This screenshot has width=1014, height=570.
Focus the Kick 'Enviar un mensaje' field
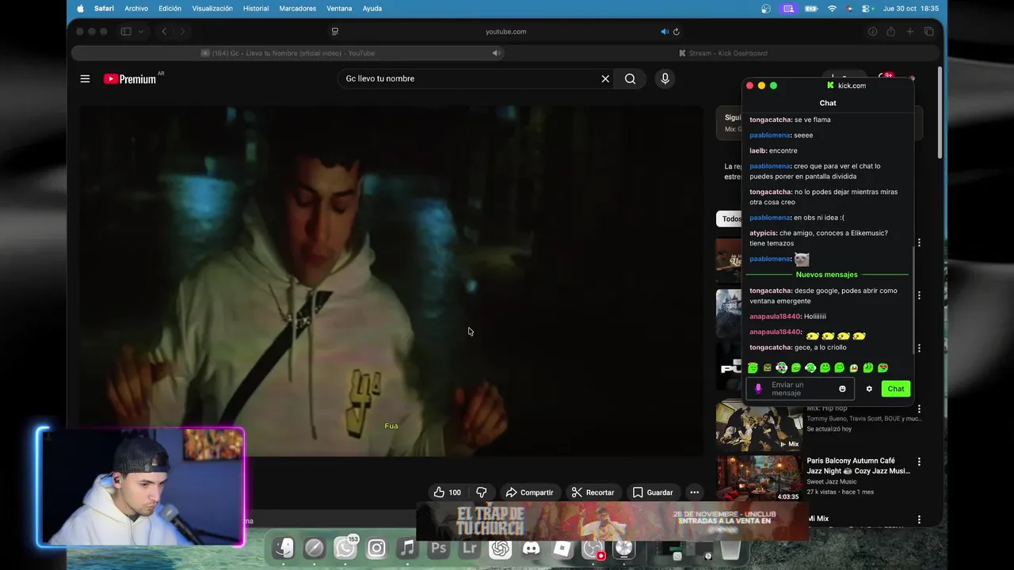pos(800,389)
